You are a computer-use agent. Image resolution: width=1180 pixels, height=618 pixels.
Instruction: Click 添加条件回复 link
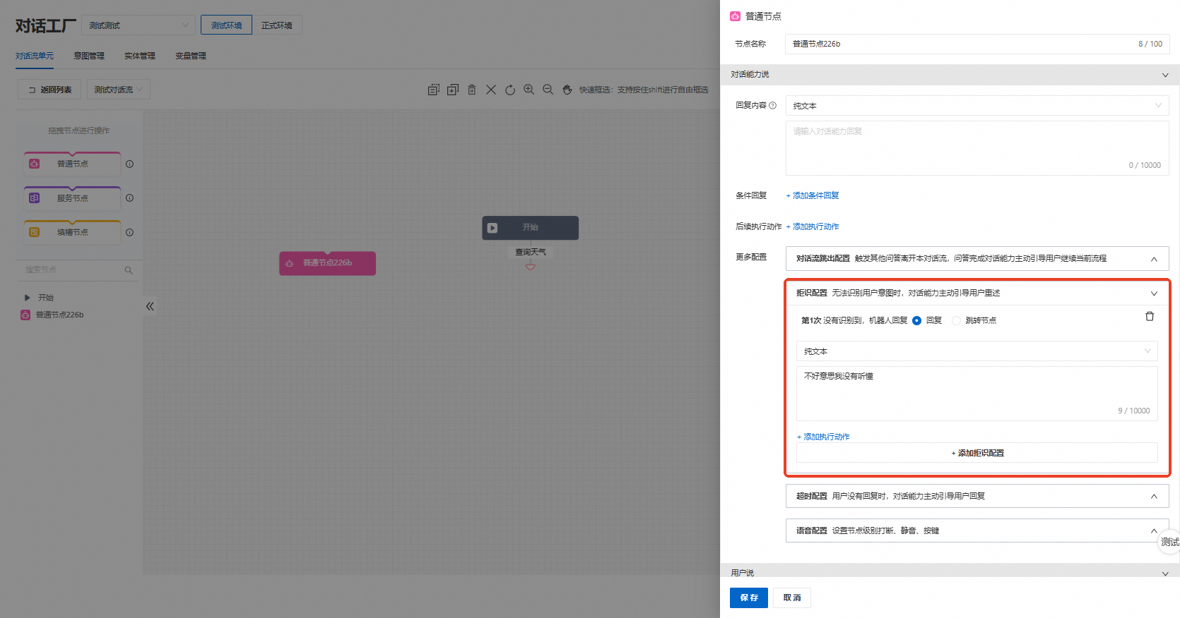pos(813,195)
